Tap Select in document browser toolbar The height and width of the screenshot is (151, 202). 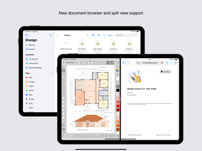click(110, 35)
